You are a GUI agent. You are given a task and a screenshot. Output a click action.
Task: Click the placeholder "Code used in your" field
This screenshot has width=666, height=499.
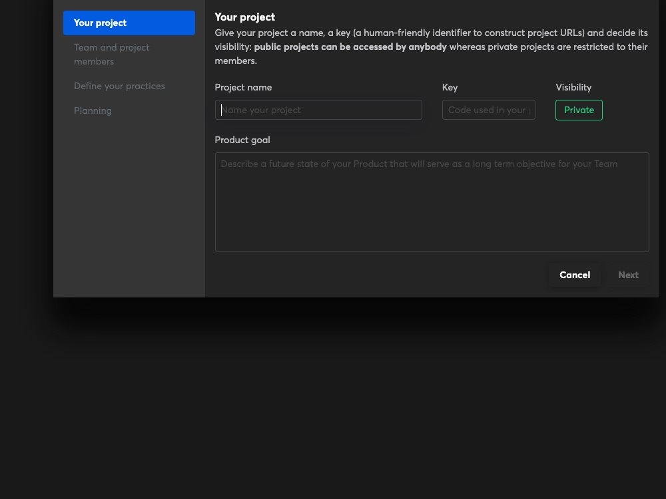(488, 110)
